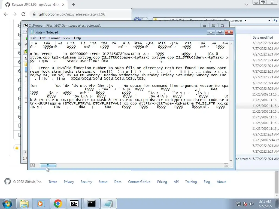Switch to 7-Zip from taskbar
Viewport: 279px width, 209px height.
point(75,204)
